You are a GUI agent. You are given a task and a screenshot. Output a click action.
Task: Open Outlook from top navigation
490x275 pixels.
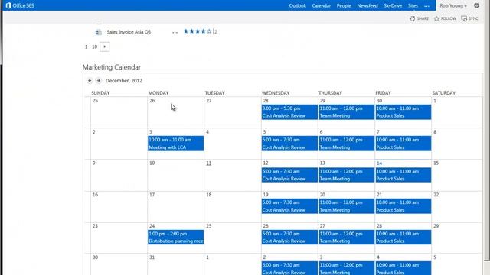tap(298, 6)
